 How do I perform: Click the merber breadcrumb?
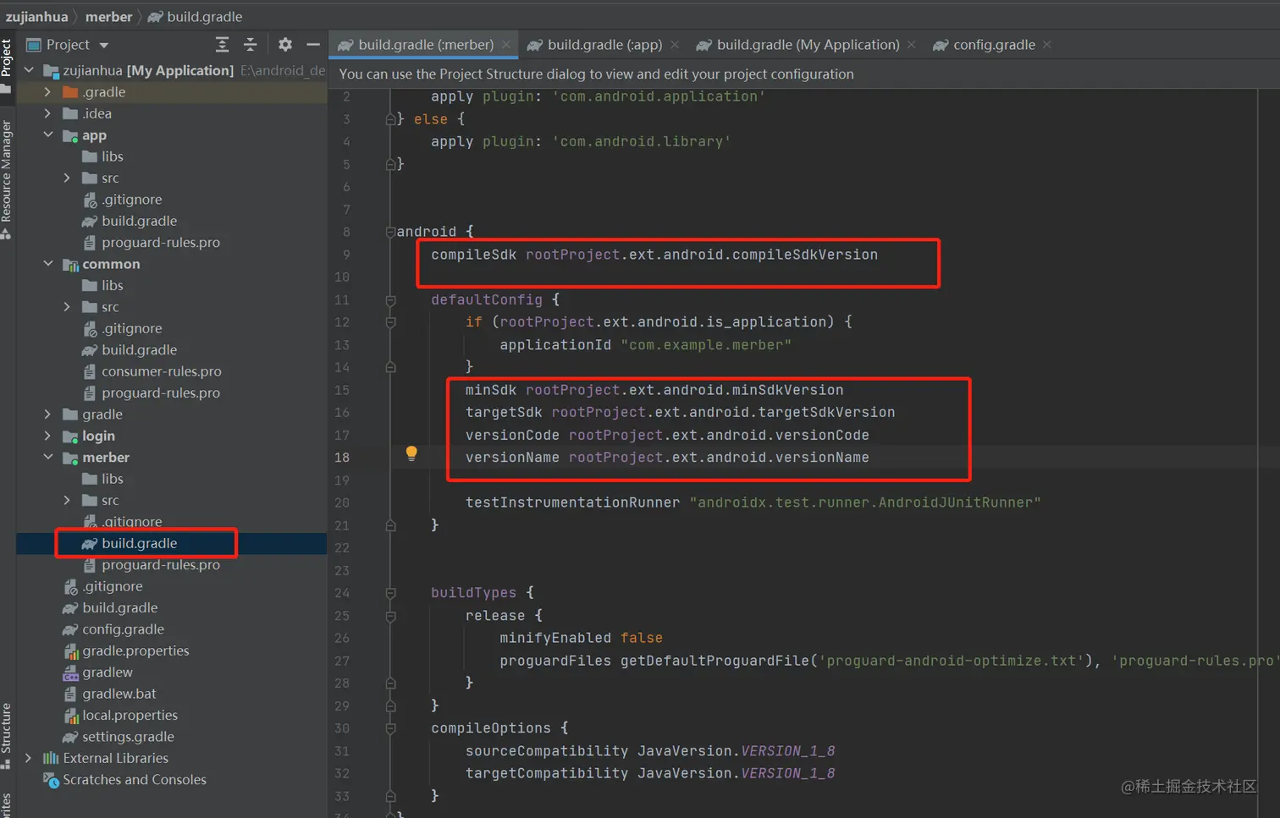point(108,17)
